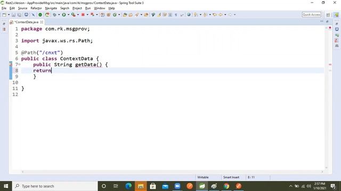Collapse the getData method fold on line 7
The height and width of the screenshot is (191, 341).
pos(20,64)
